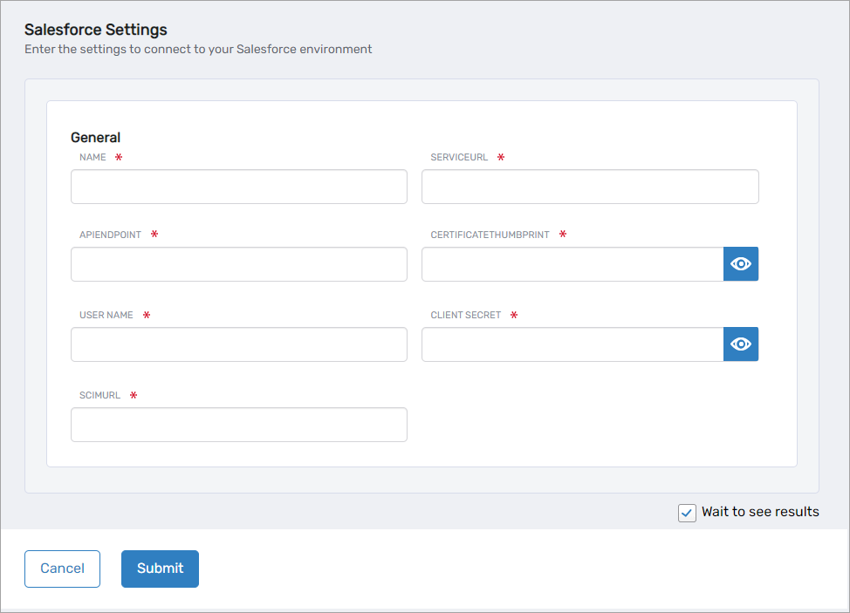Click the APIENDPOINT label above its field
Image resolution: width=850 pixels, height=613 pixels.
(x=110, y=235)
